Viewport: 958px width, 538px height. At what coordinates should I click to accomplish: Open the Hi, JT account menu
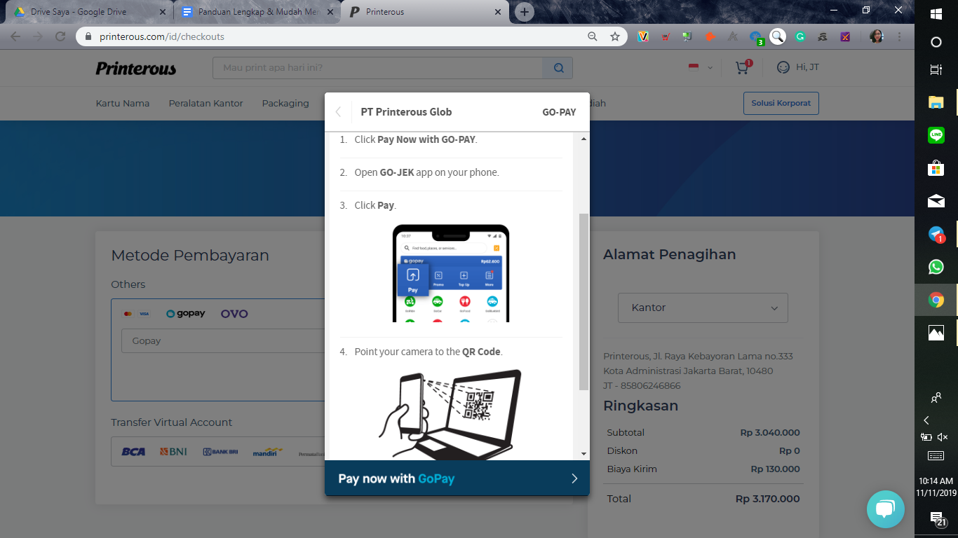coord(798,67)
